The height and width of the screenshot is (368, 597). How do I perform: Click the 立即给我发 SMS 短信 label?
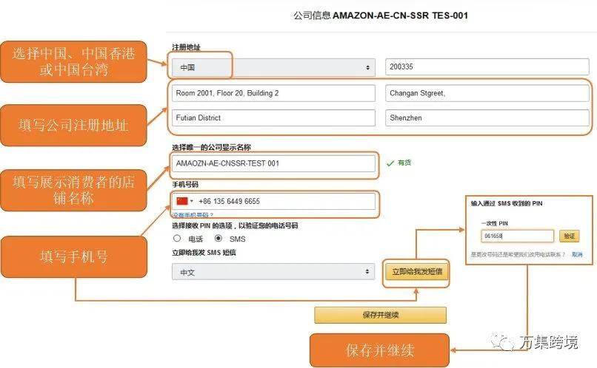pyautogui.click(x=204, y=253)
